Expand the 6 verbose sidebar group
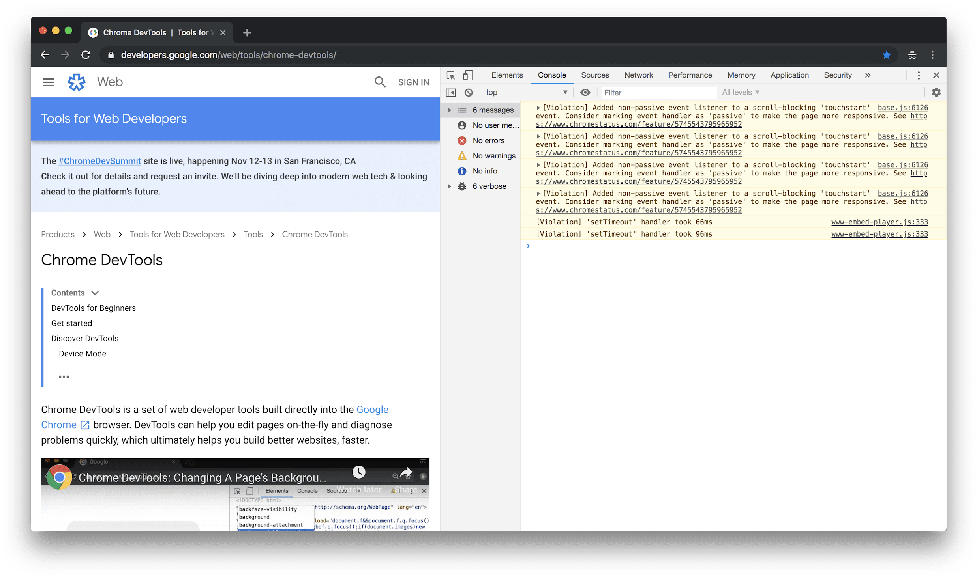This screenshot has height=578, width=977. (x=449, y=186)
